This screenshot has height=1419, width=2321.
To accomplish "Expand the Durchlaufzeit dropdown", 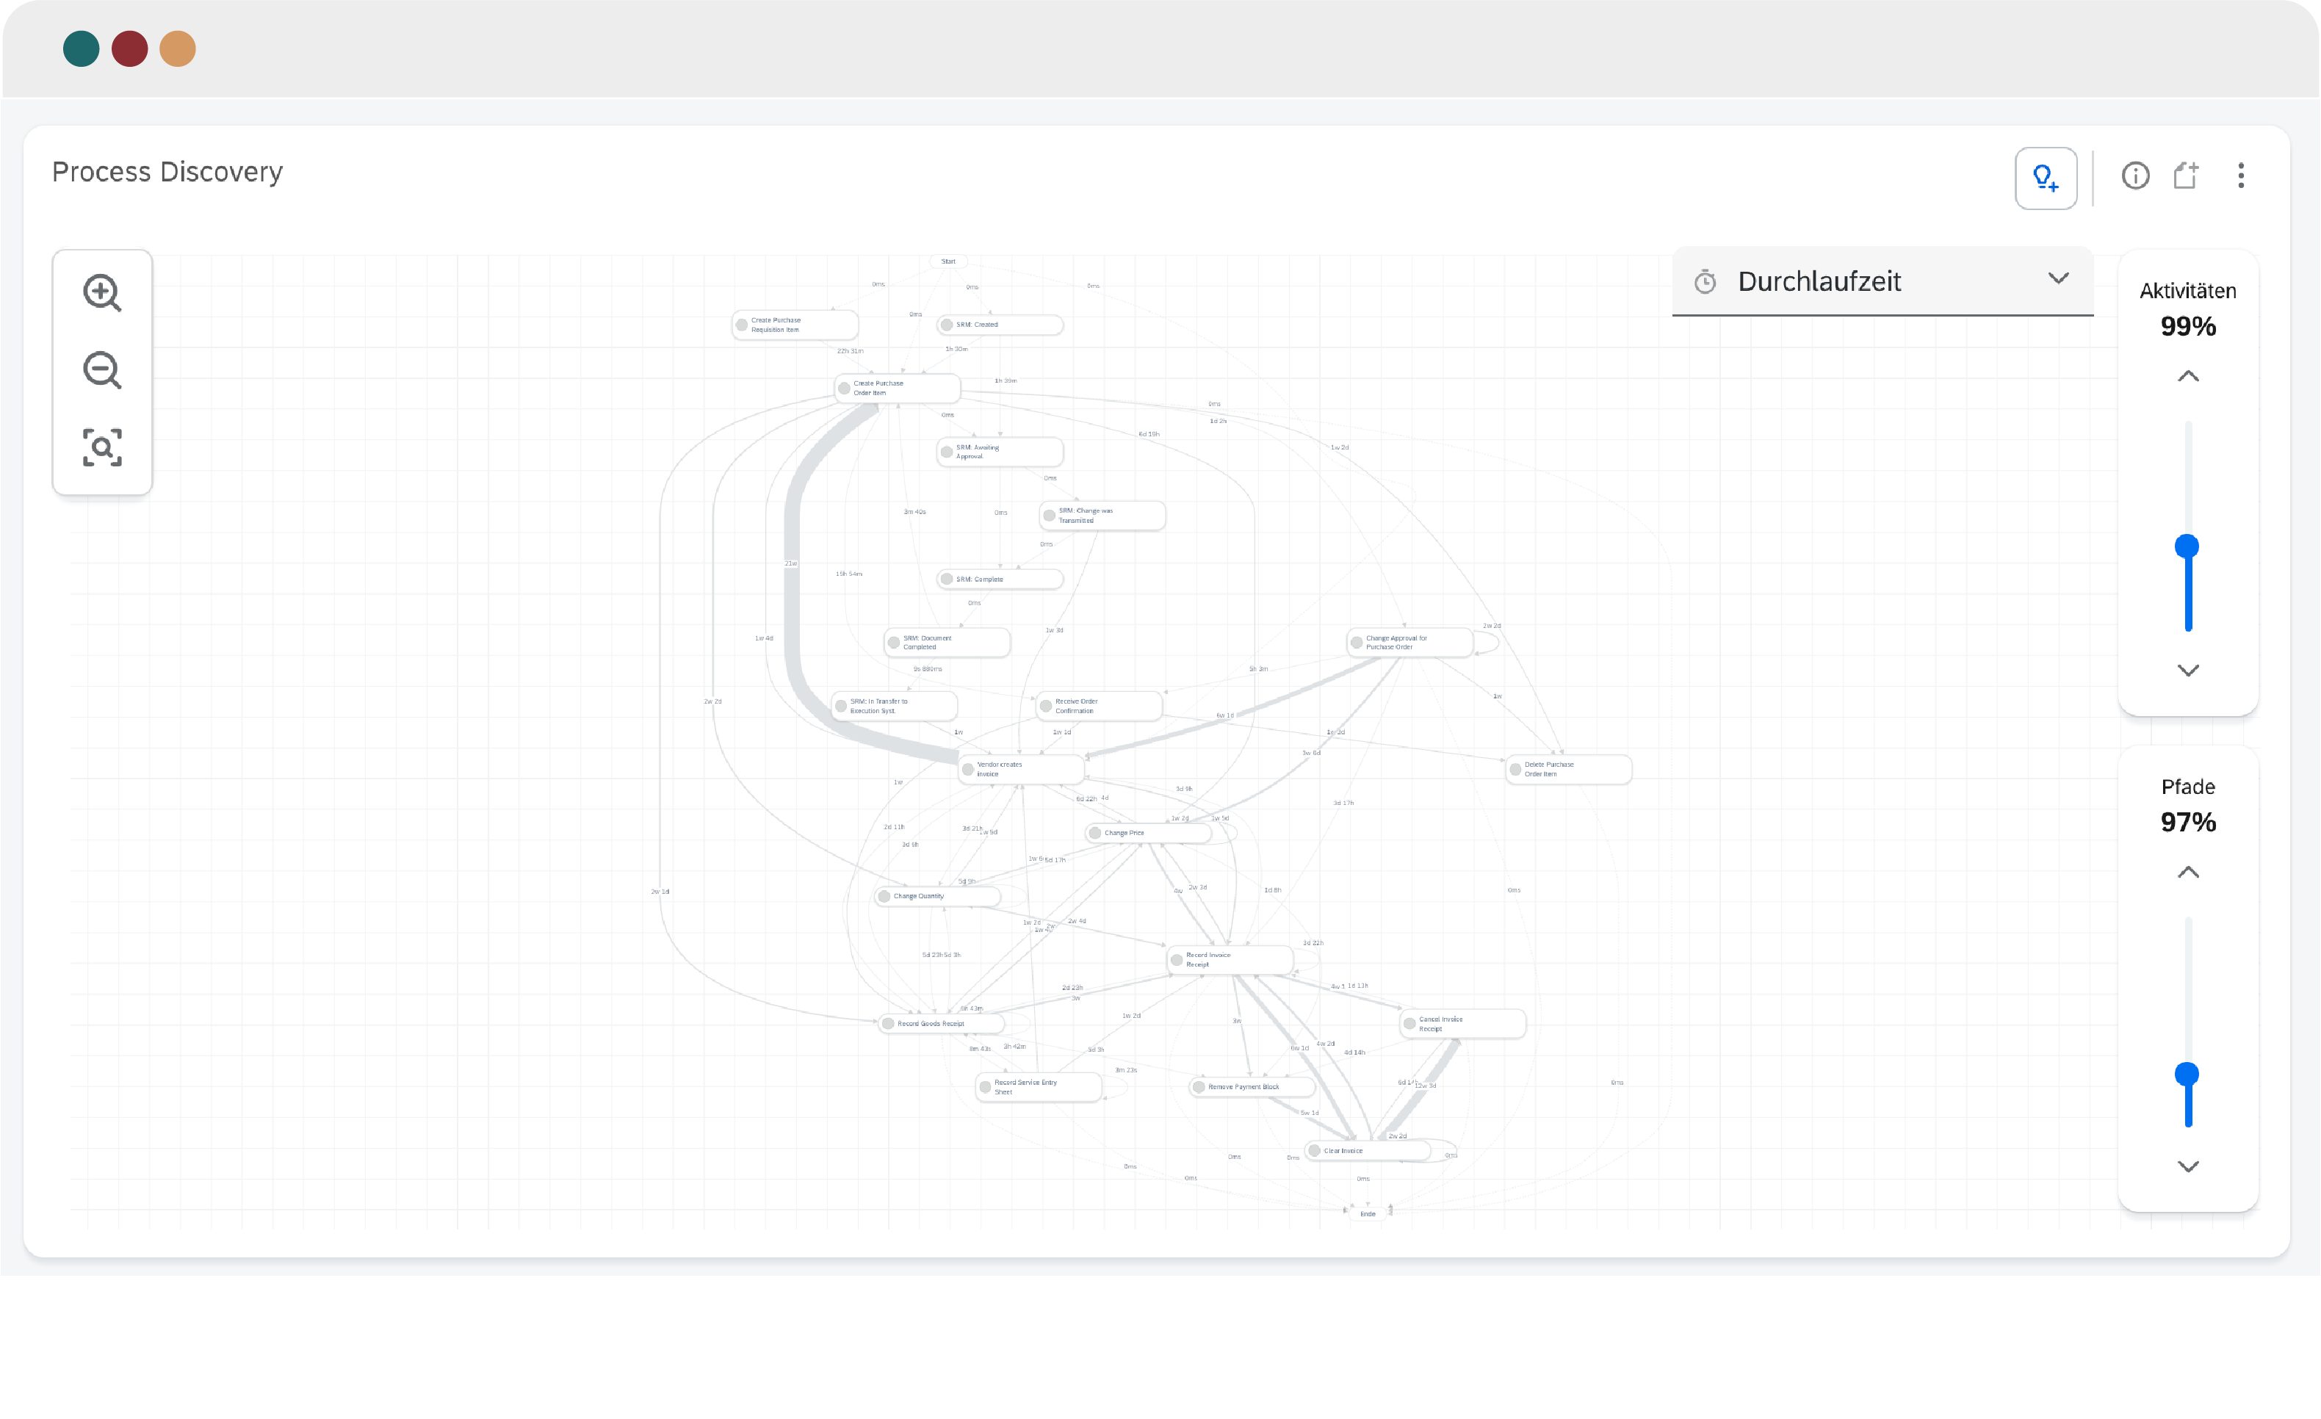I will coord(2057,279).
